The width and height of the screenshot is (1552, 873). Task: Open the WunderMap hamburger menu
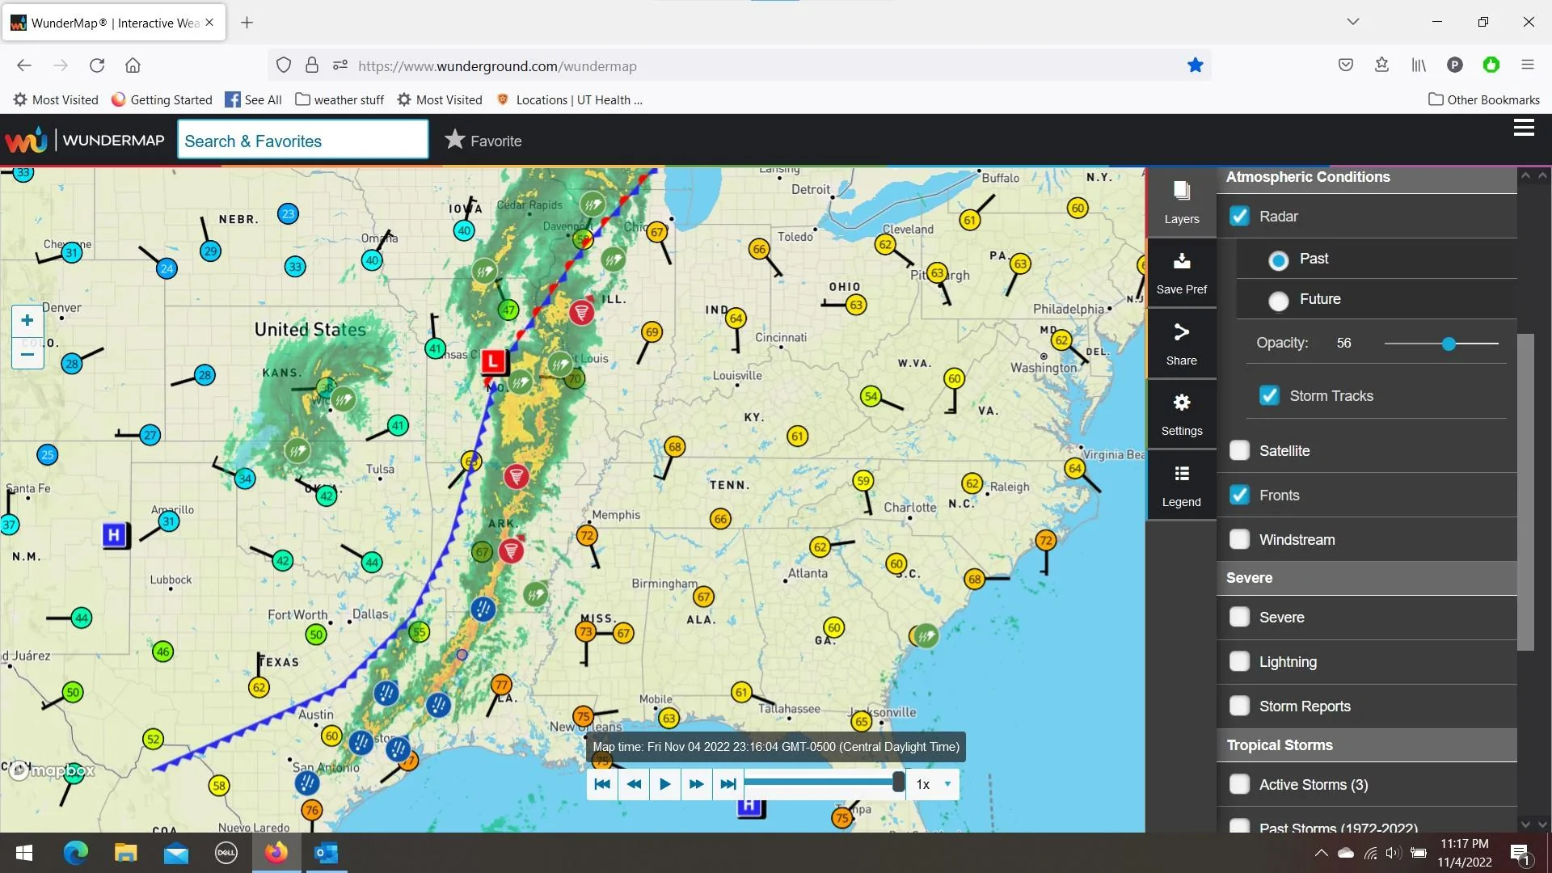(1524, 128)
